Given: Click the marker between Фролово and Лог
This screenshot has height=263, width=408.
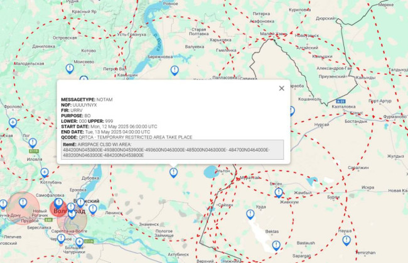Looking at the screenshot, I should click(13, 122).
